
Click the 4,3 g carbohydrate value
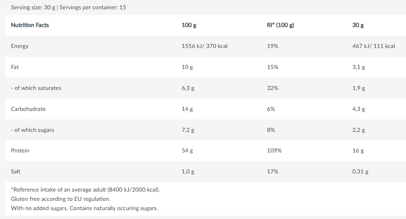[x=359, y=109]
